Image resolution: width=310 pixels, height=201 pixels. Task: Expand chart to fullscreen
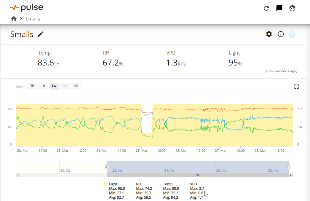coord(296,87)
